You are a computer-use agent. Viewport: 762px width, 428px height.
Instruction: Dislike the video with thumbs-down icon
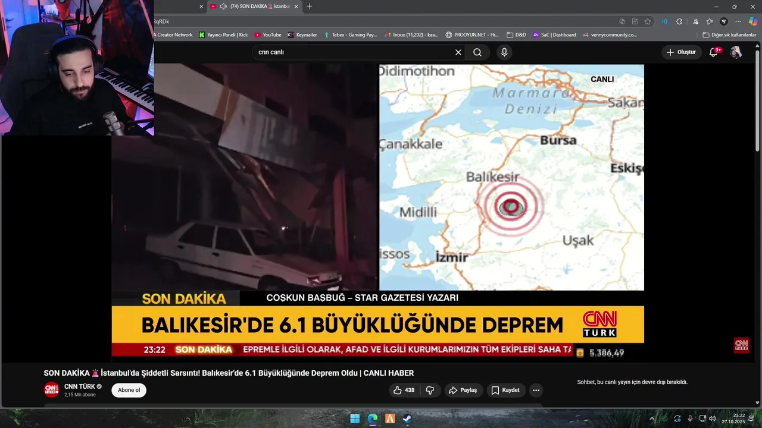pyautogui.click(x=430, y=390)
